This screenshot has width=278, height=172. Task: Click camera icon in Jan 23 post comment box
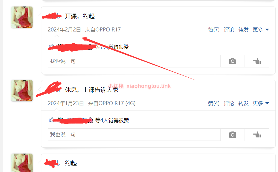233,135
